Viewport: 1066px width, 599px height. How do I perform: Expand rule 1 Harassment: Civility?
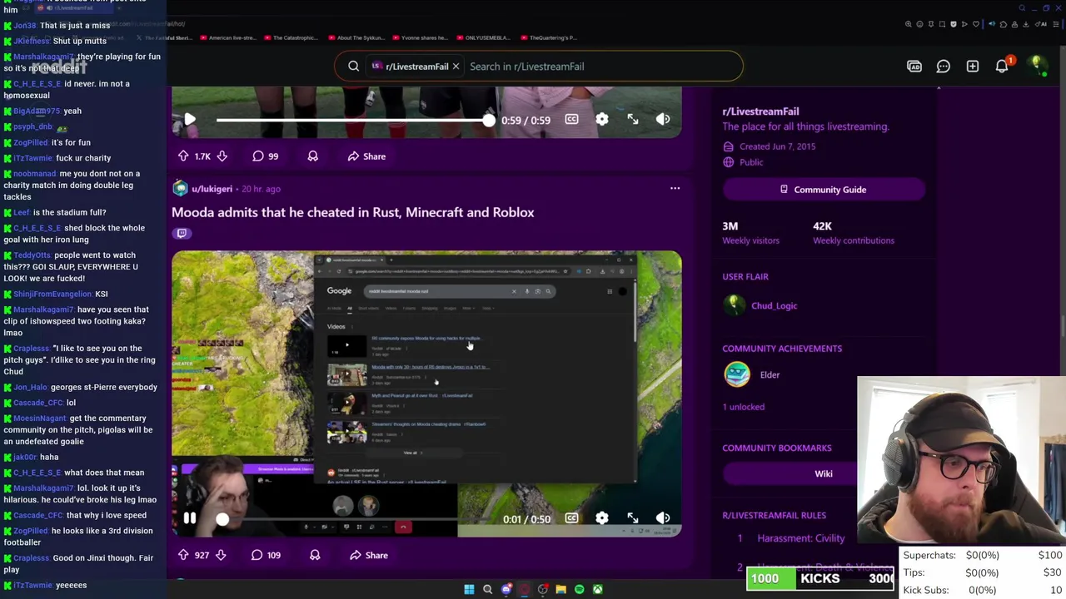[x=801, y=538]
